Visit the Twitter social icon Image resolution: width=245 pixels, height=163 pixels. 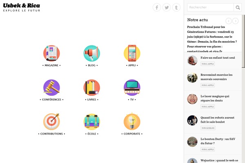pos(167,7)
